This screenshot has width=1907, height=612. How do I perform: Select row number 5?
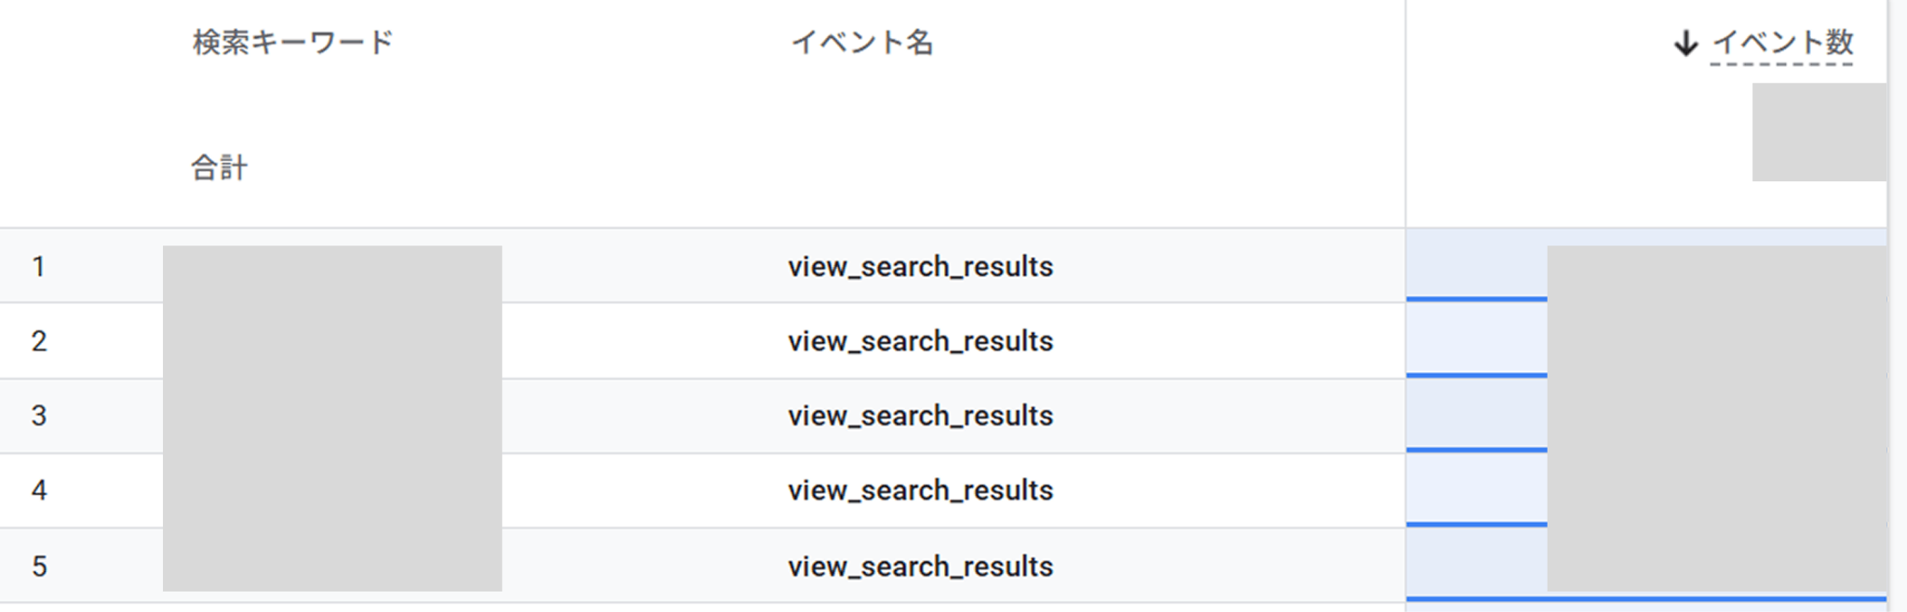click(38, 566)
